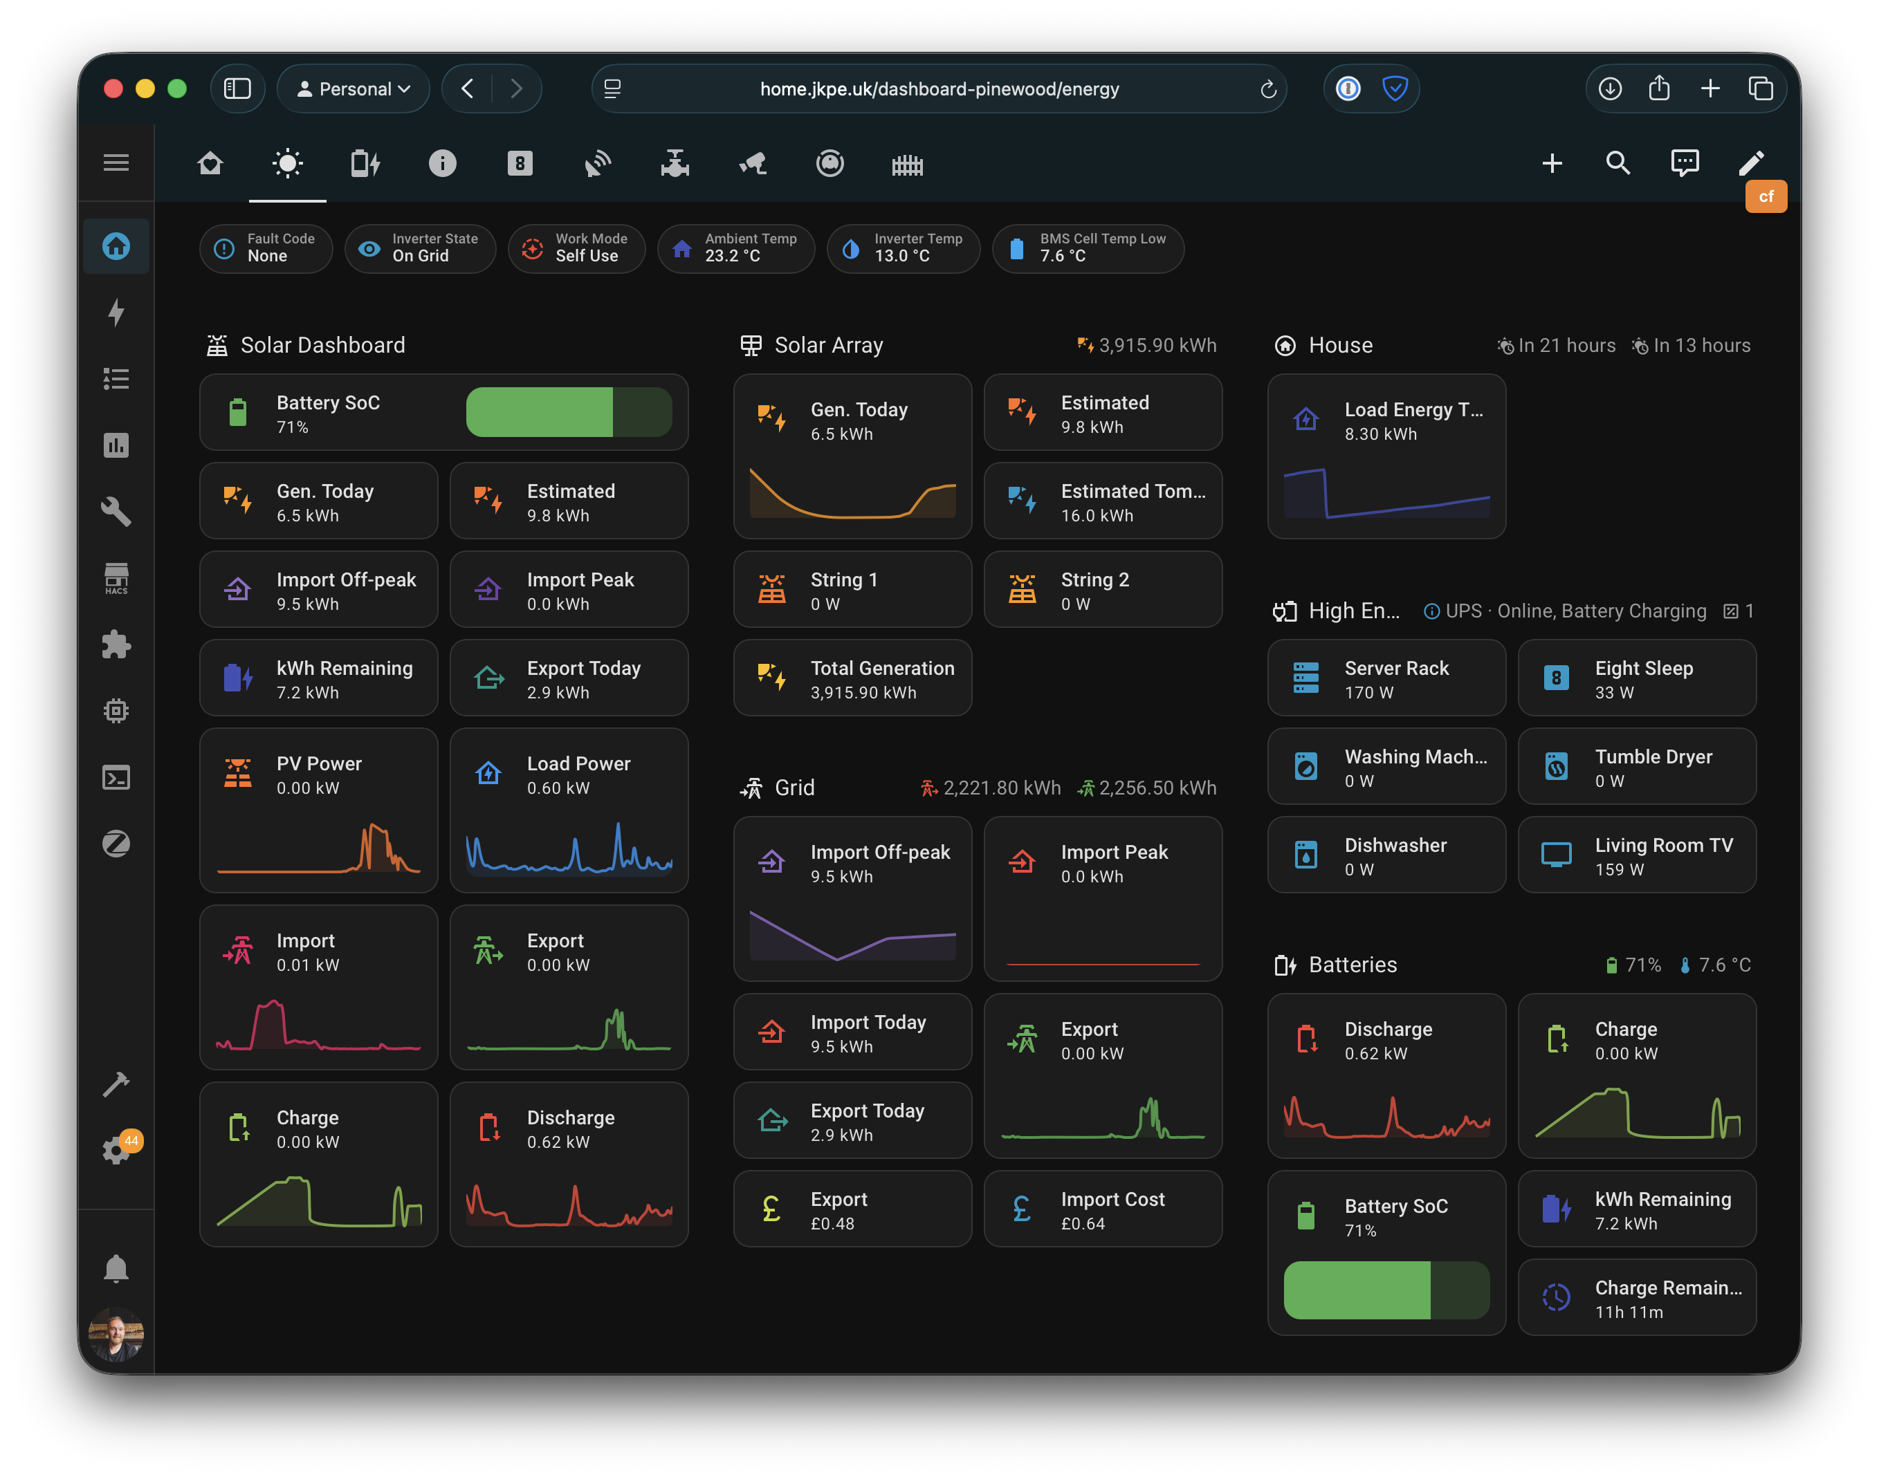
Task: Open the Personal profile dropdown in Safari
Action: [x=353, y=89]
